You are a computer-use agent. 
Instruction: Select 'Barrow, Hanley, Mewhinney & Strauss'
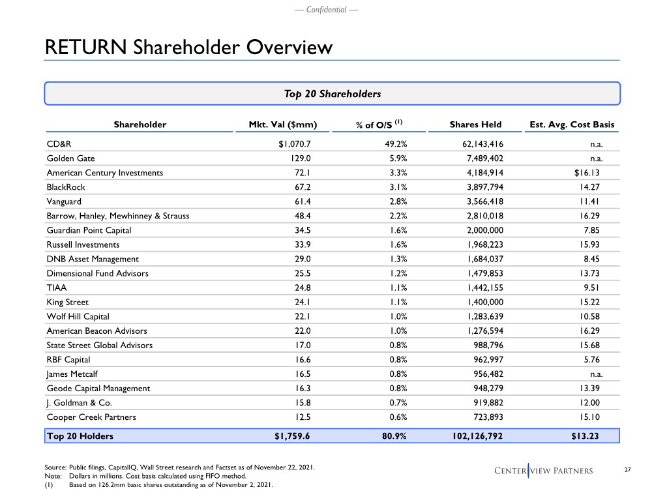point(118,216)
